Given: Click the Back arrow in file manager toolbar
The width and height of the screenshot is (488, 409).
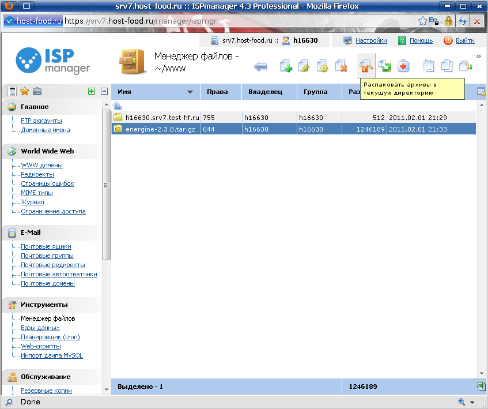Looking at the screenshot, I should pyautogui.click(x=260, y=67).
